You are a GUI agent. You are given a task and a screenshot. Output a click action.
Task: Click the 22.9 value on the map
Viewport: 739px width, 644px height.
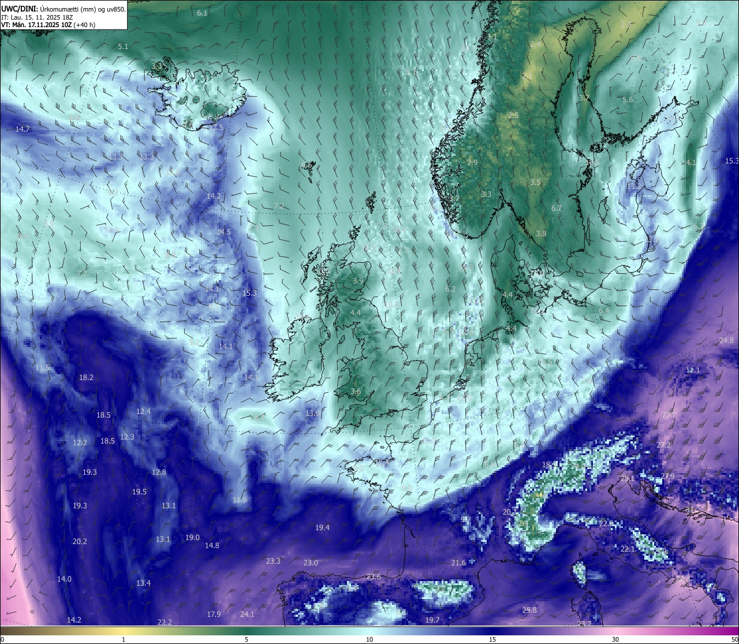(606, 523)
